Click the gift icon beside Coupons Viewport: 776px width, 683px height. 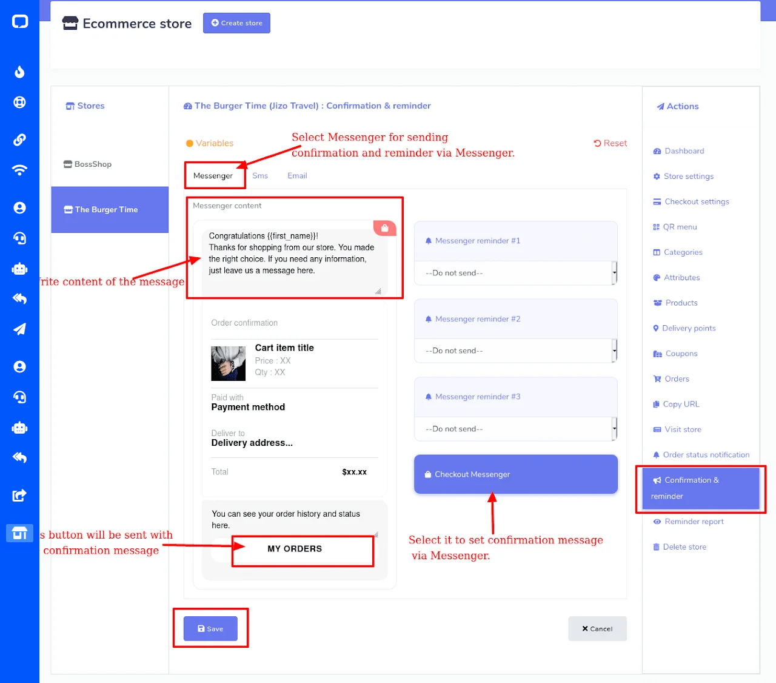pos(658,354)
